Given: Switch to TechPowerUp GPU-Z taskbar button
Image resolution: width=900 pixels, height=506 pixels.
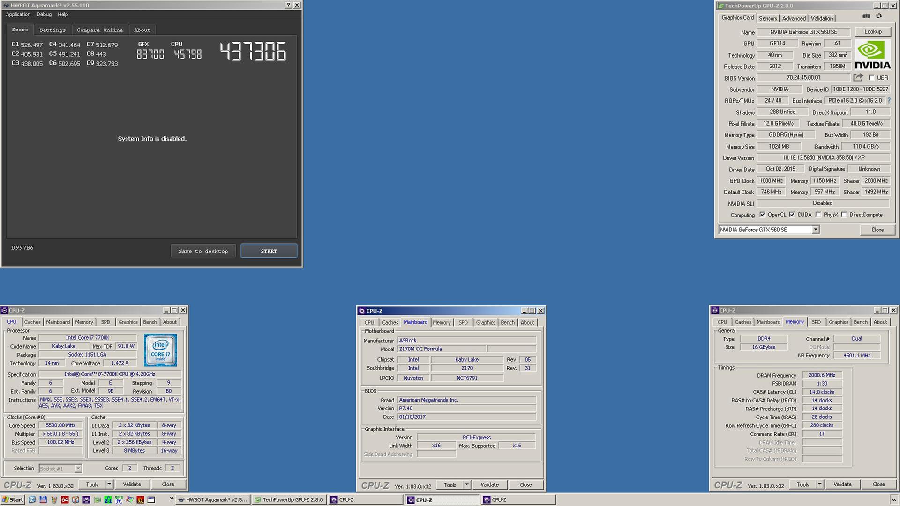Looking at the screenshot, I should click(289, 499).
